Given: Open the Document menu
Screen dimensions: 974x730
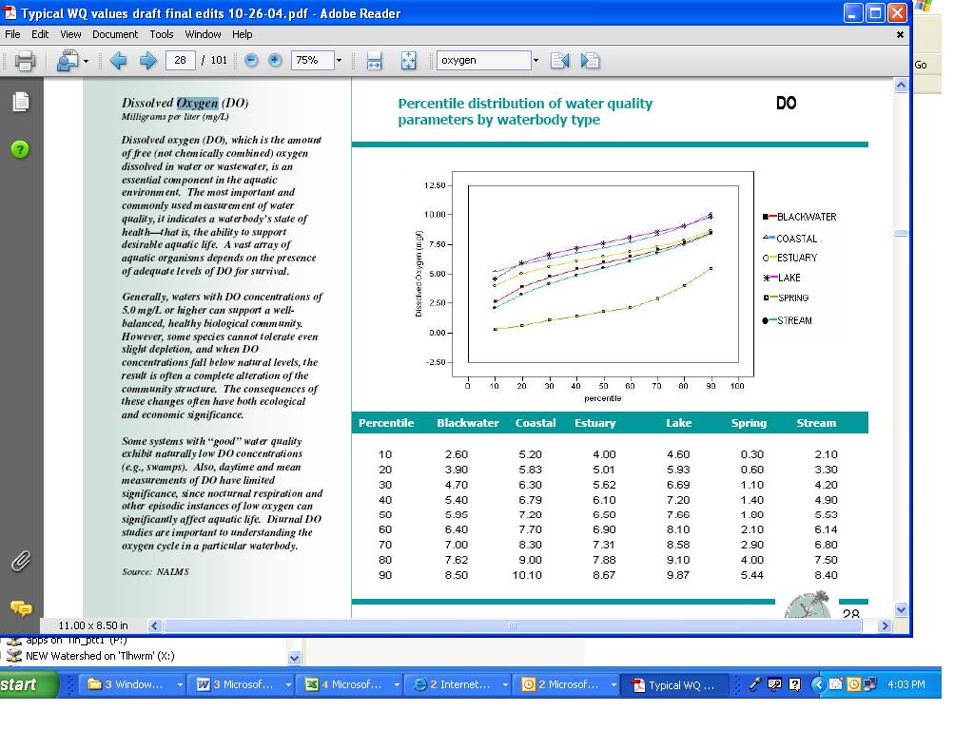Looking at the screenshot, I should 115,34.
